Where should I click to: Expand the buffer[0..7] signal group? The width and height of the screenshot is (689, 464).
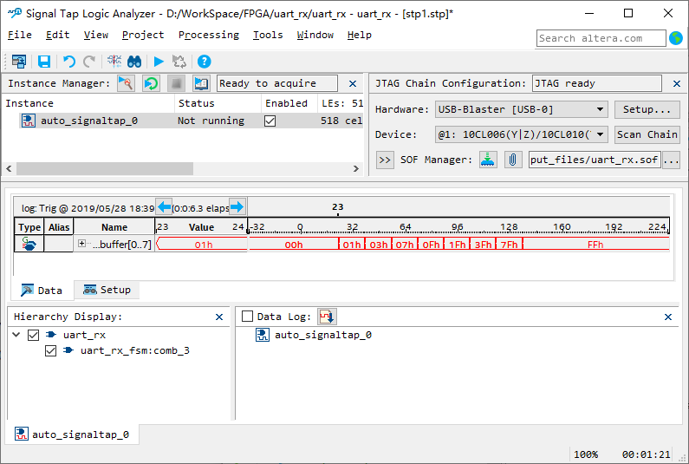coord(81,243)
